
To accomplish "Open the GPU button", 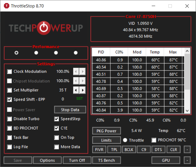I will [166, 160].
